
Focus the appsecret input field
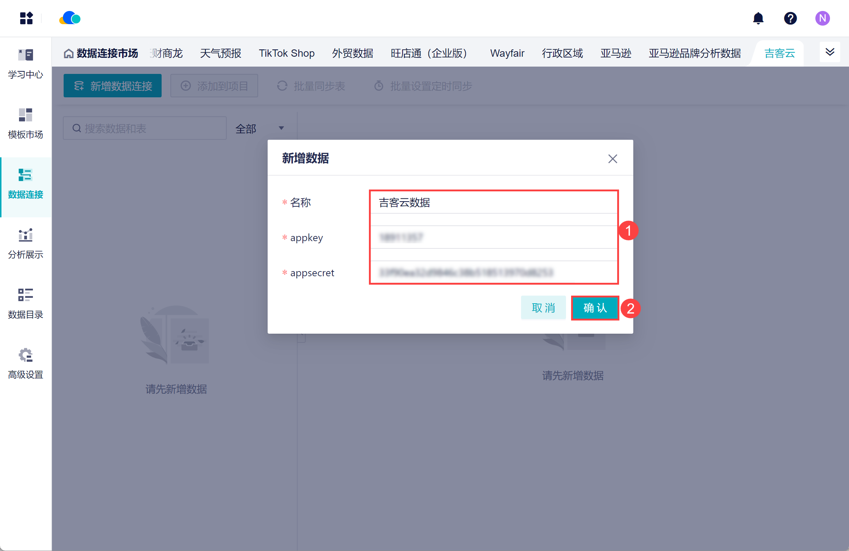(x=494, y=273)
